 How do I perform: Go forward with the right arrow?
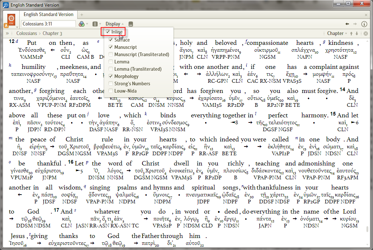click(355, 24)
